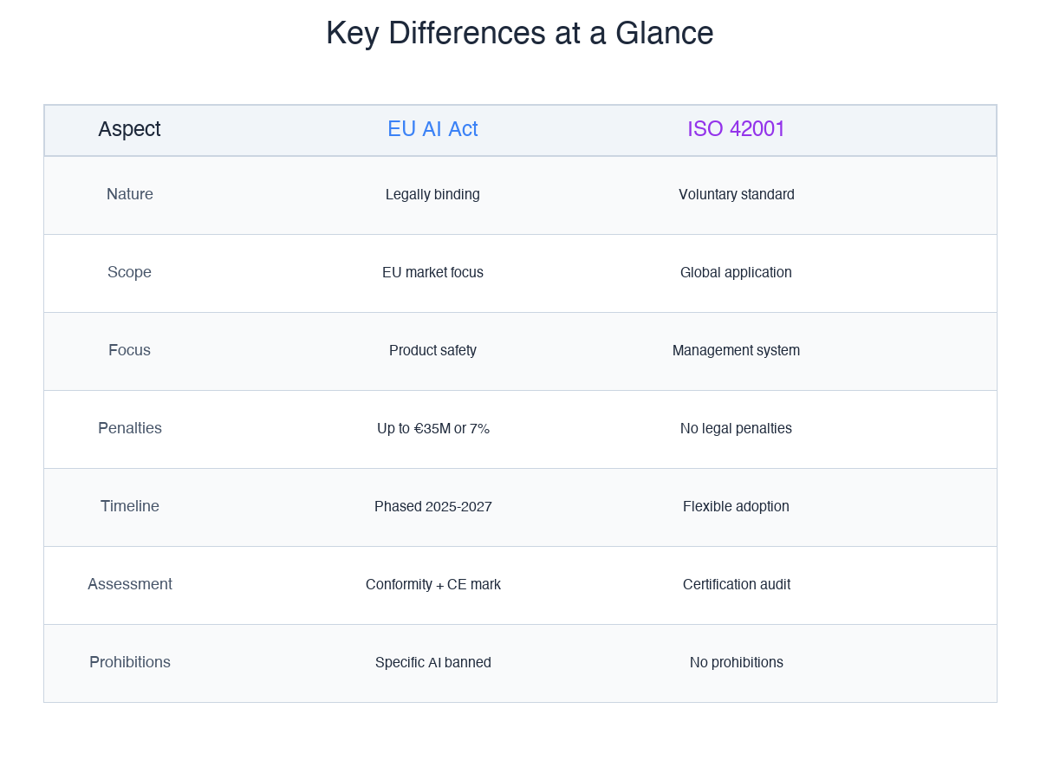Image resolution: width=1040 pixels, height=780 pixels.
Task: Click the 'Conformity + CE mark' cell
Action: click(432, 584)
